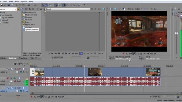The image size is (182, 102).
Task: Expand the Trimmer toolbar overflow chevron
Action: (102, 54)
